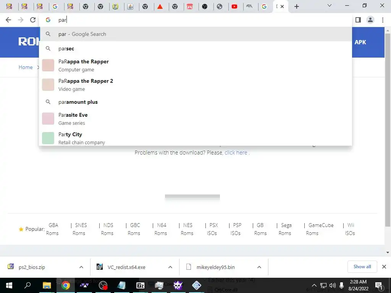The image size is (391, 293).
Task: Click the Party City suggestion thumbnail
Action: coord(48,138)
